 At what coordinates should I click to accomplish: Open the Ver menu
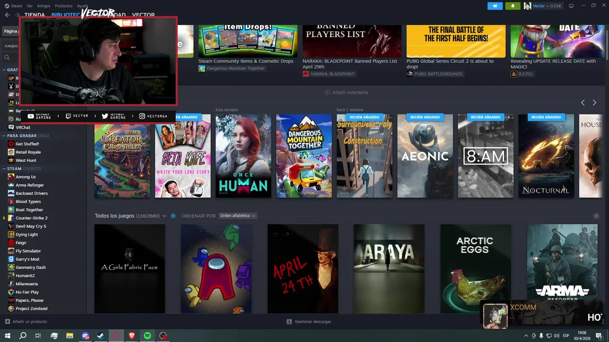pyautogui.click(x=30, y=6)
